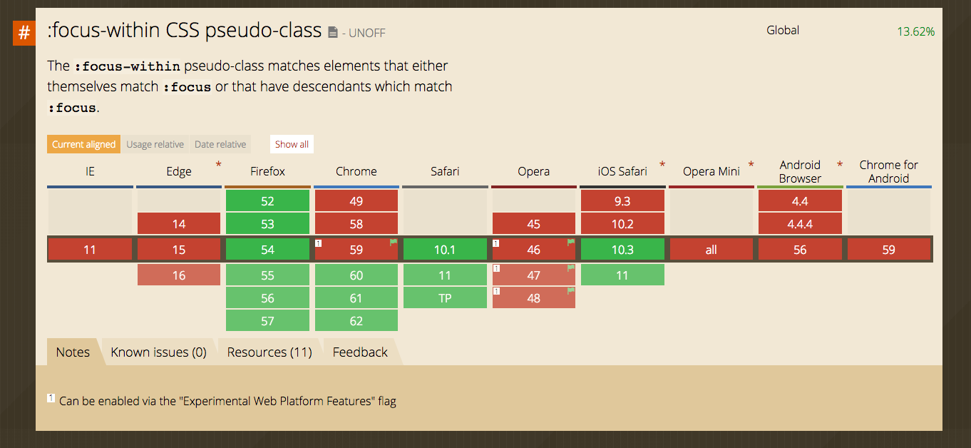Screen dimensions: 971x448
Task: Switch to Date relative view
Action: 220,144
